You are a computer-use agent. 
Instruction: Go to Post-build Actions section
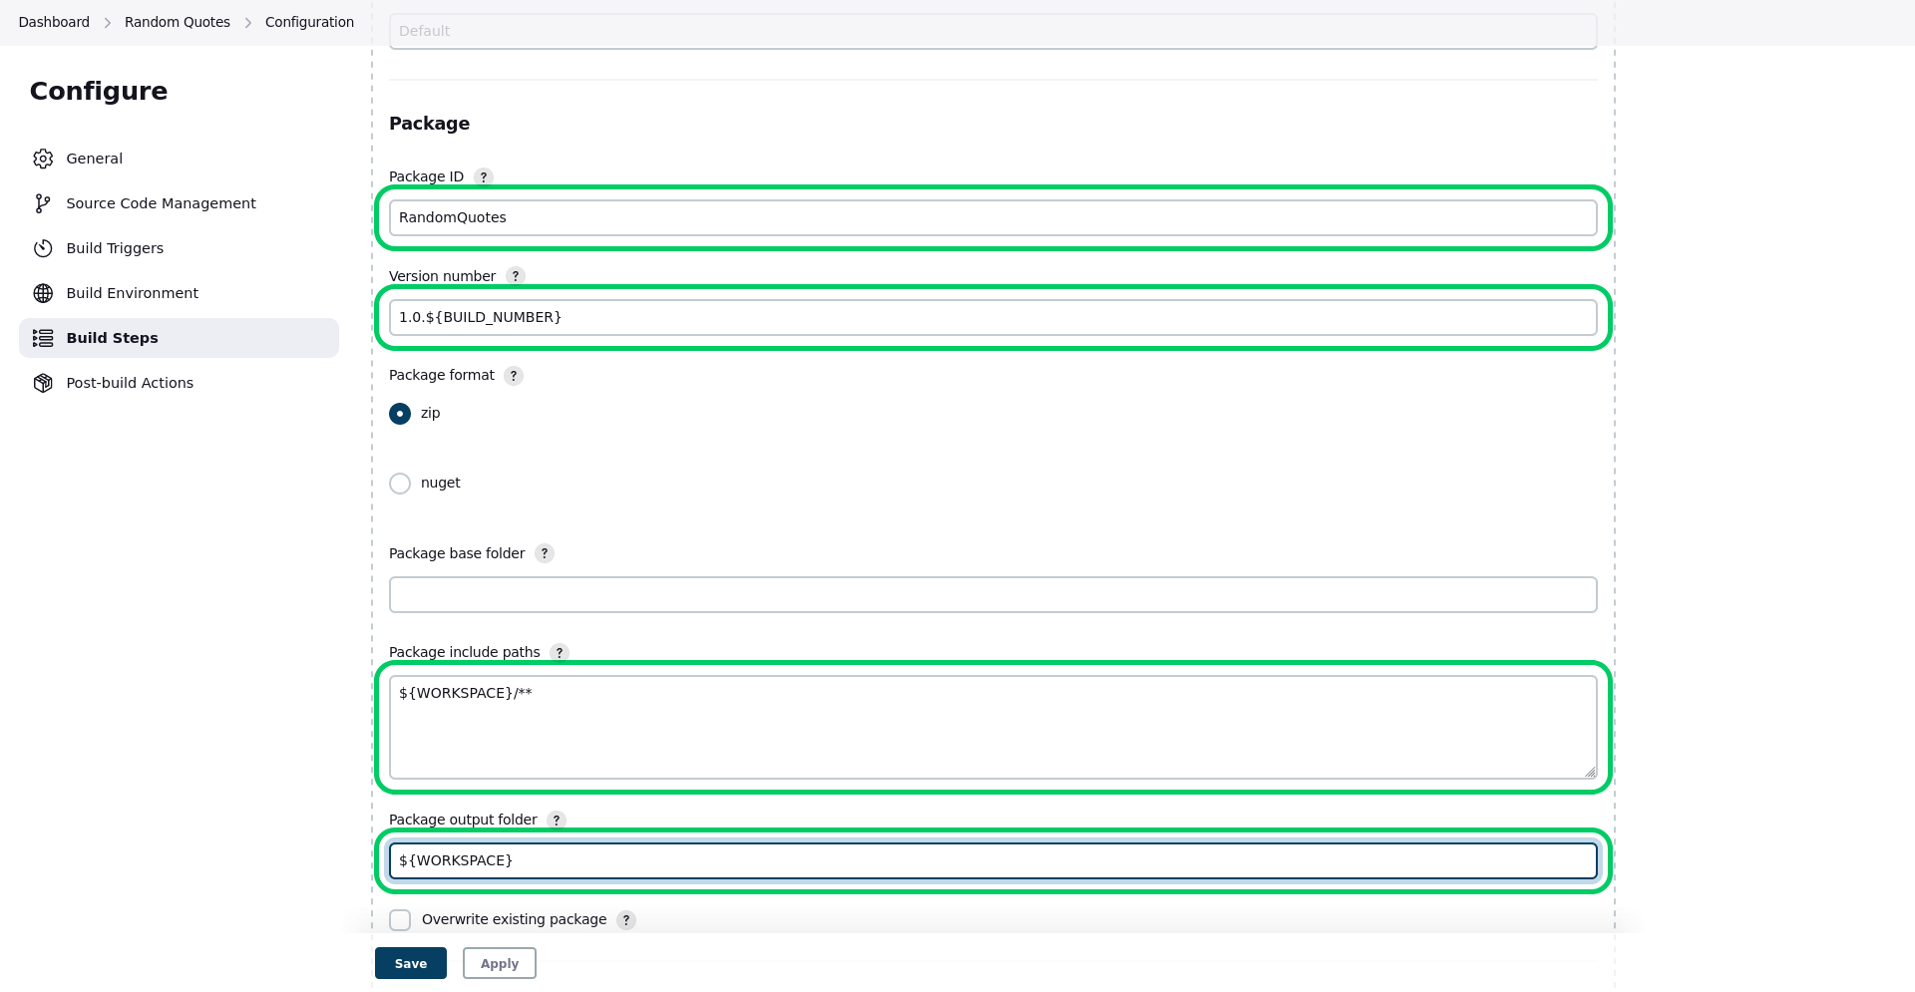pyautogui.click(x=180, y=383)
